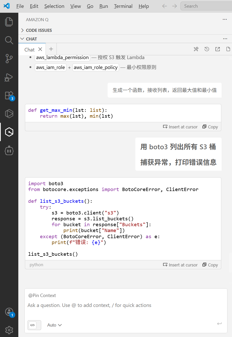The width and height of the screenshot is (232, 337).
Task: Open the Manage gear icon
Action: (9, 330)
